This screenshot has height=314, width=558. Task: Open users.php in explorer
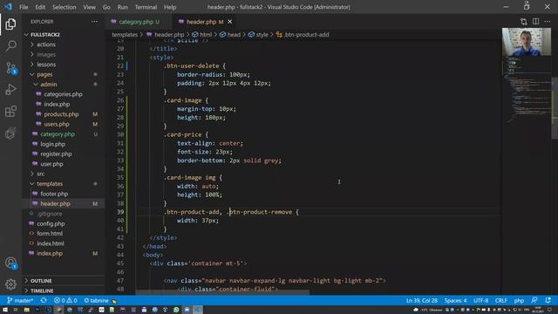click(57, 124)
